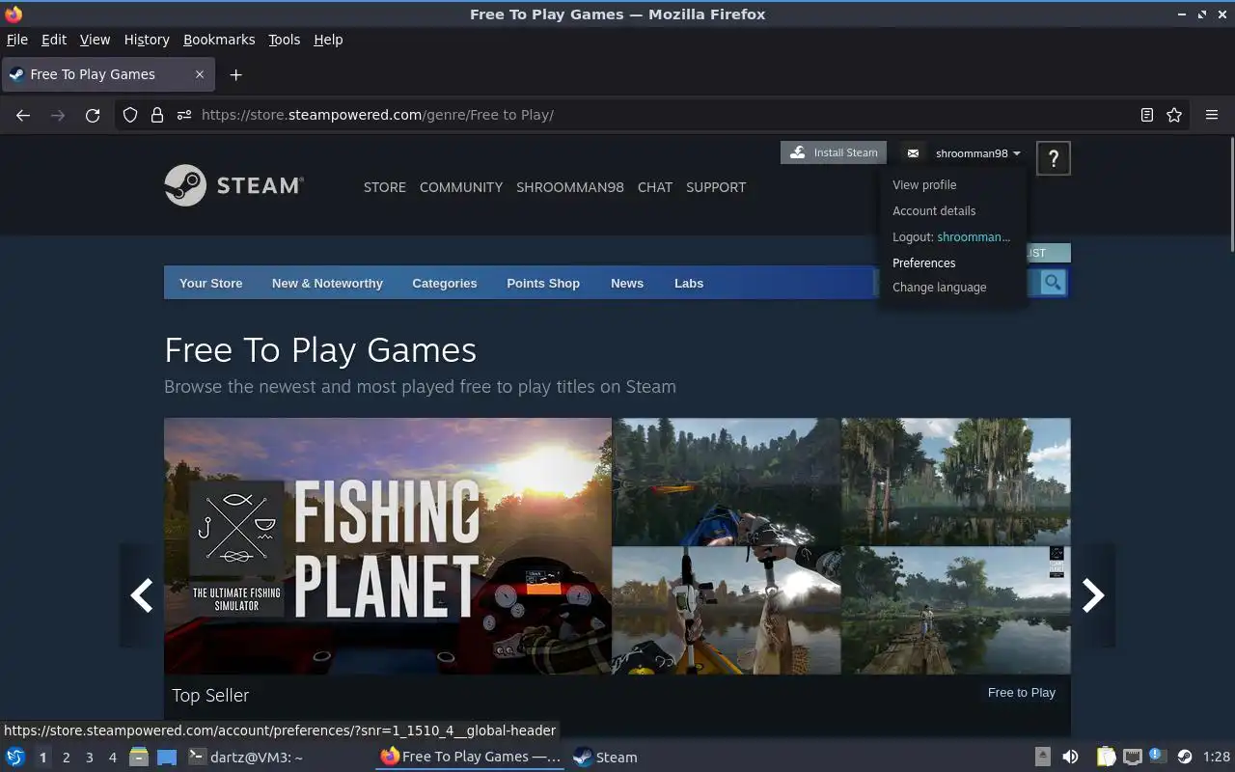The height and width of the screenshot is (772, 1235).
Task: Open the Bookmarks menu
Action: pos(219,40)
